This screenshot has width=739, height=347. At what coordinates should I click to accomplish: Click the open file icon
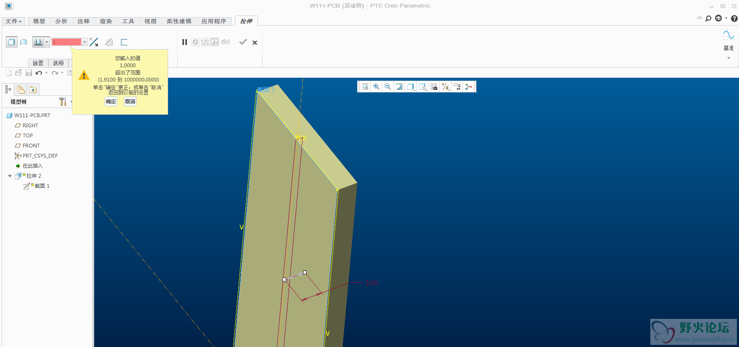18,73
